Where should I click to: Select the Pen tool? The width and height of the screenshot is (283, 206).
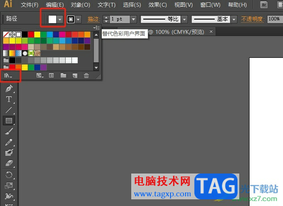click(x=8, y=89)
